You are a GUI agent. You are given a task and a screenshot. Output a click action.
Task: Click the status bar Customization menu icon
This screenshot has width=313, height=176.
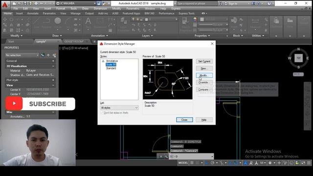[309, 163]
